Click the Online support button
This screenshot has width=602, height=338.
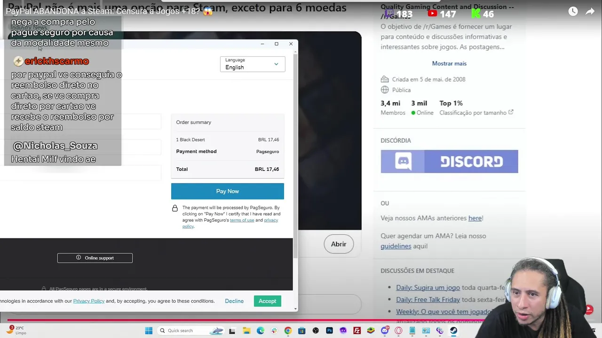[95, 258]
